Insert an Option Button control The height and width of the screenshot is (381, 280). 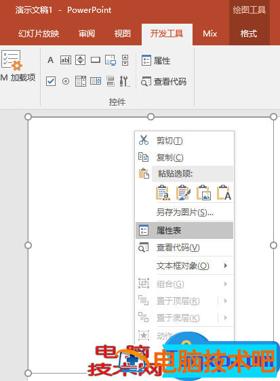coord(66,81)
